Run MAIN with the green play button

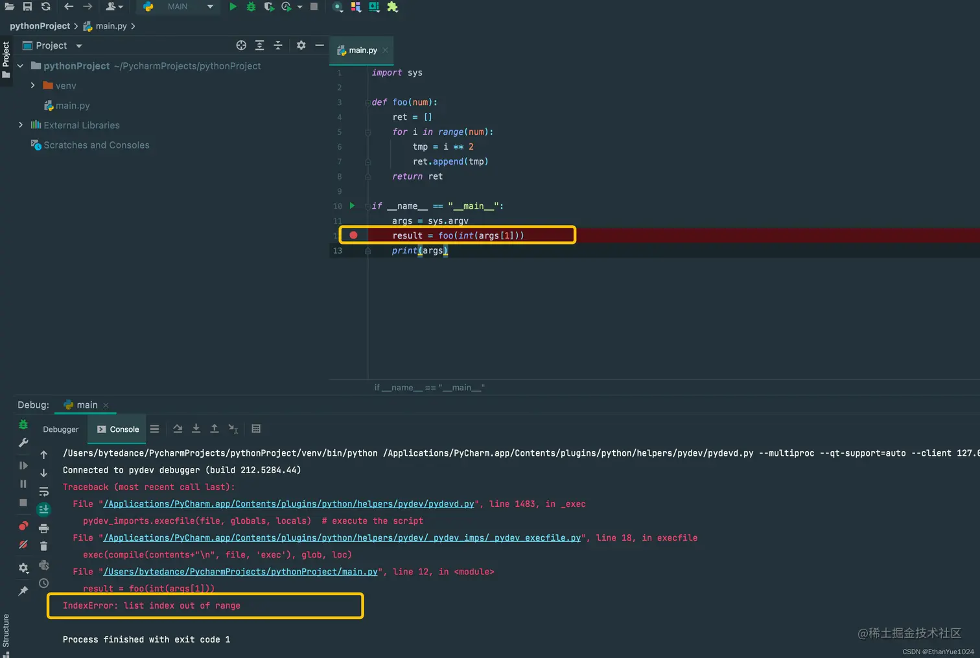pyautogui.click(x=233, y=6)
